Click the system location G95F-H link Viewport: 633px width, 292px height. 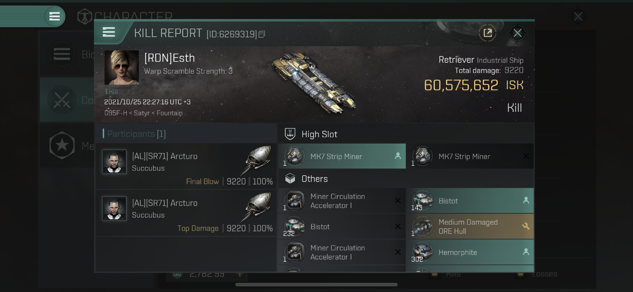[x=116, y=113]
